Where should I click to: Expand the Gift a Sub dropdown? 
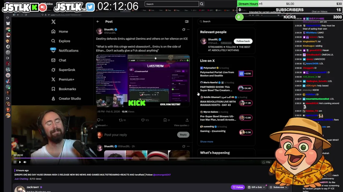coord(264,187)
